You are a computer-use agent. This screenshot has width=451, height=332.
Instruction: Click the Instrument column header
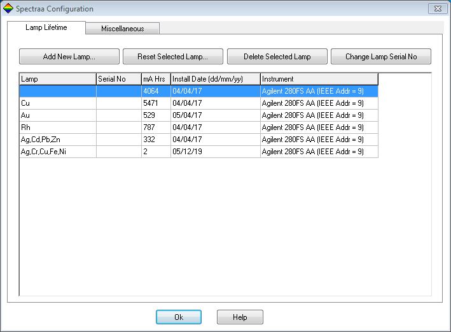(319, 79)
